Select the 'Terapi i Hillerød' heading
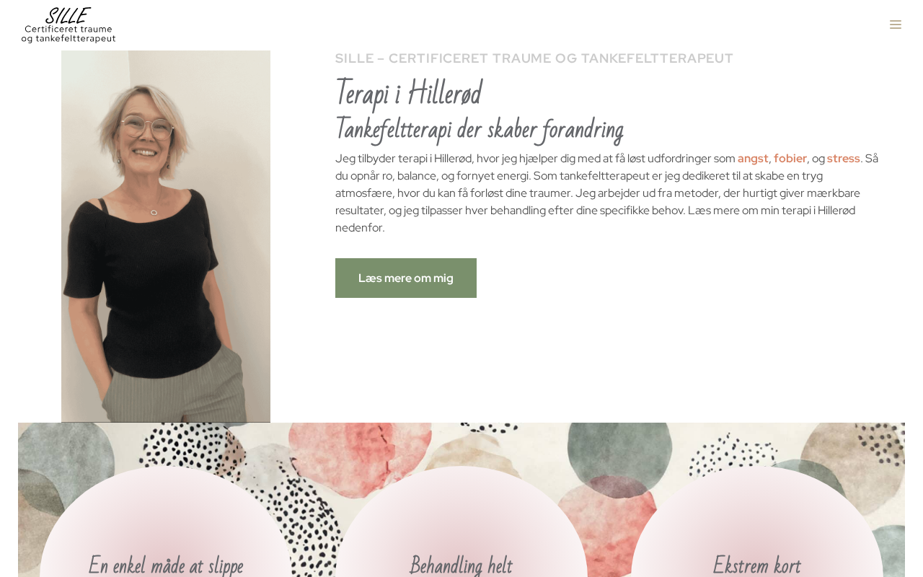Screen dimensions: 923x577 (x=408, y=92)
